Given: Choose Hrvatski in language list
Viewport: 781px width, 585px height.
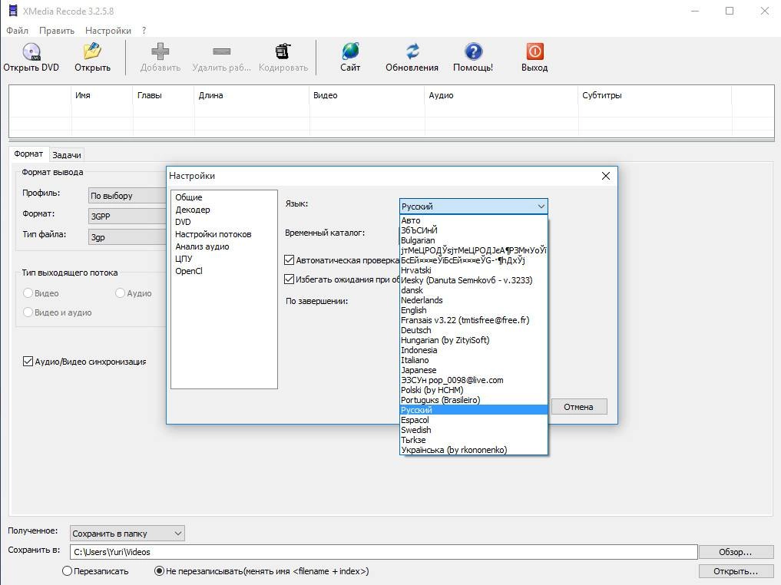Looking at the screenshot, I should (x=474, y=270).
